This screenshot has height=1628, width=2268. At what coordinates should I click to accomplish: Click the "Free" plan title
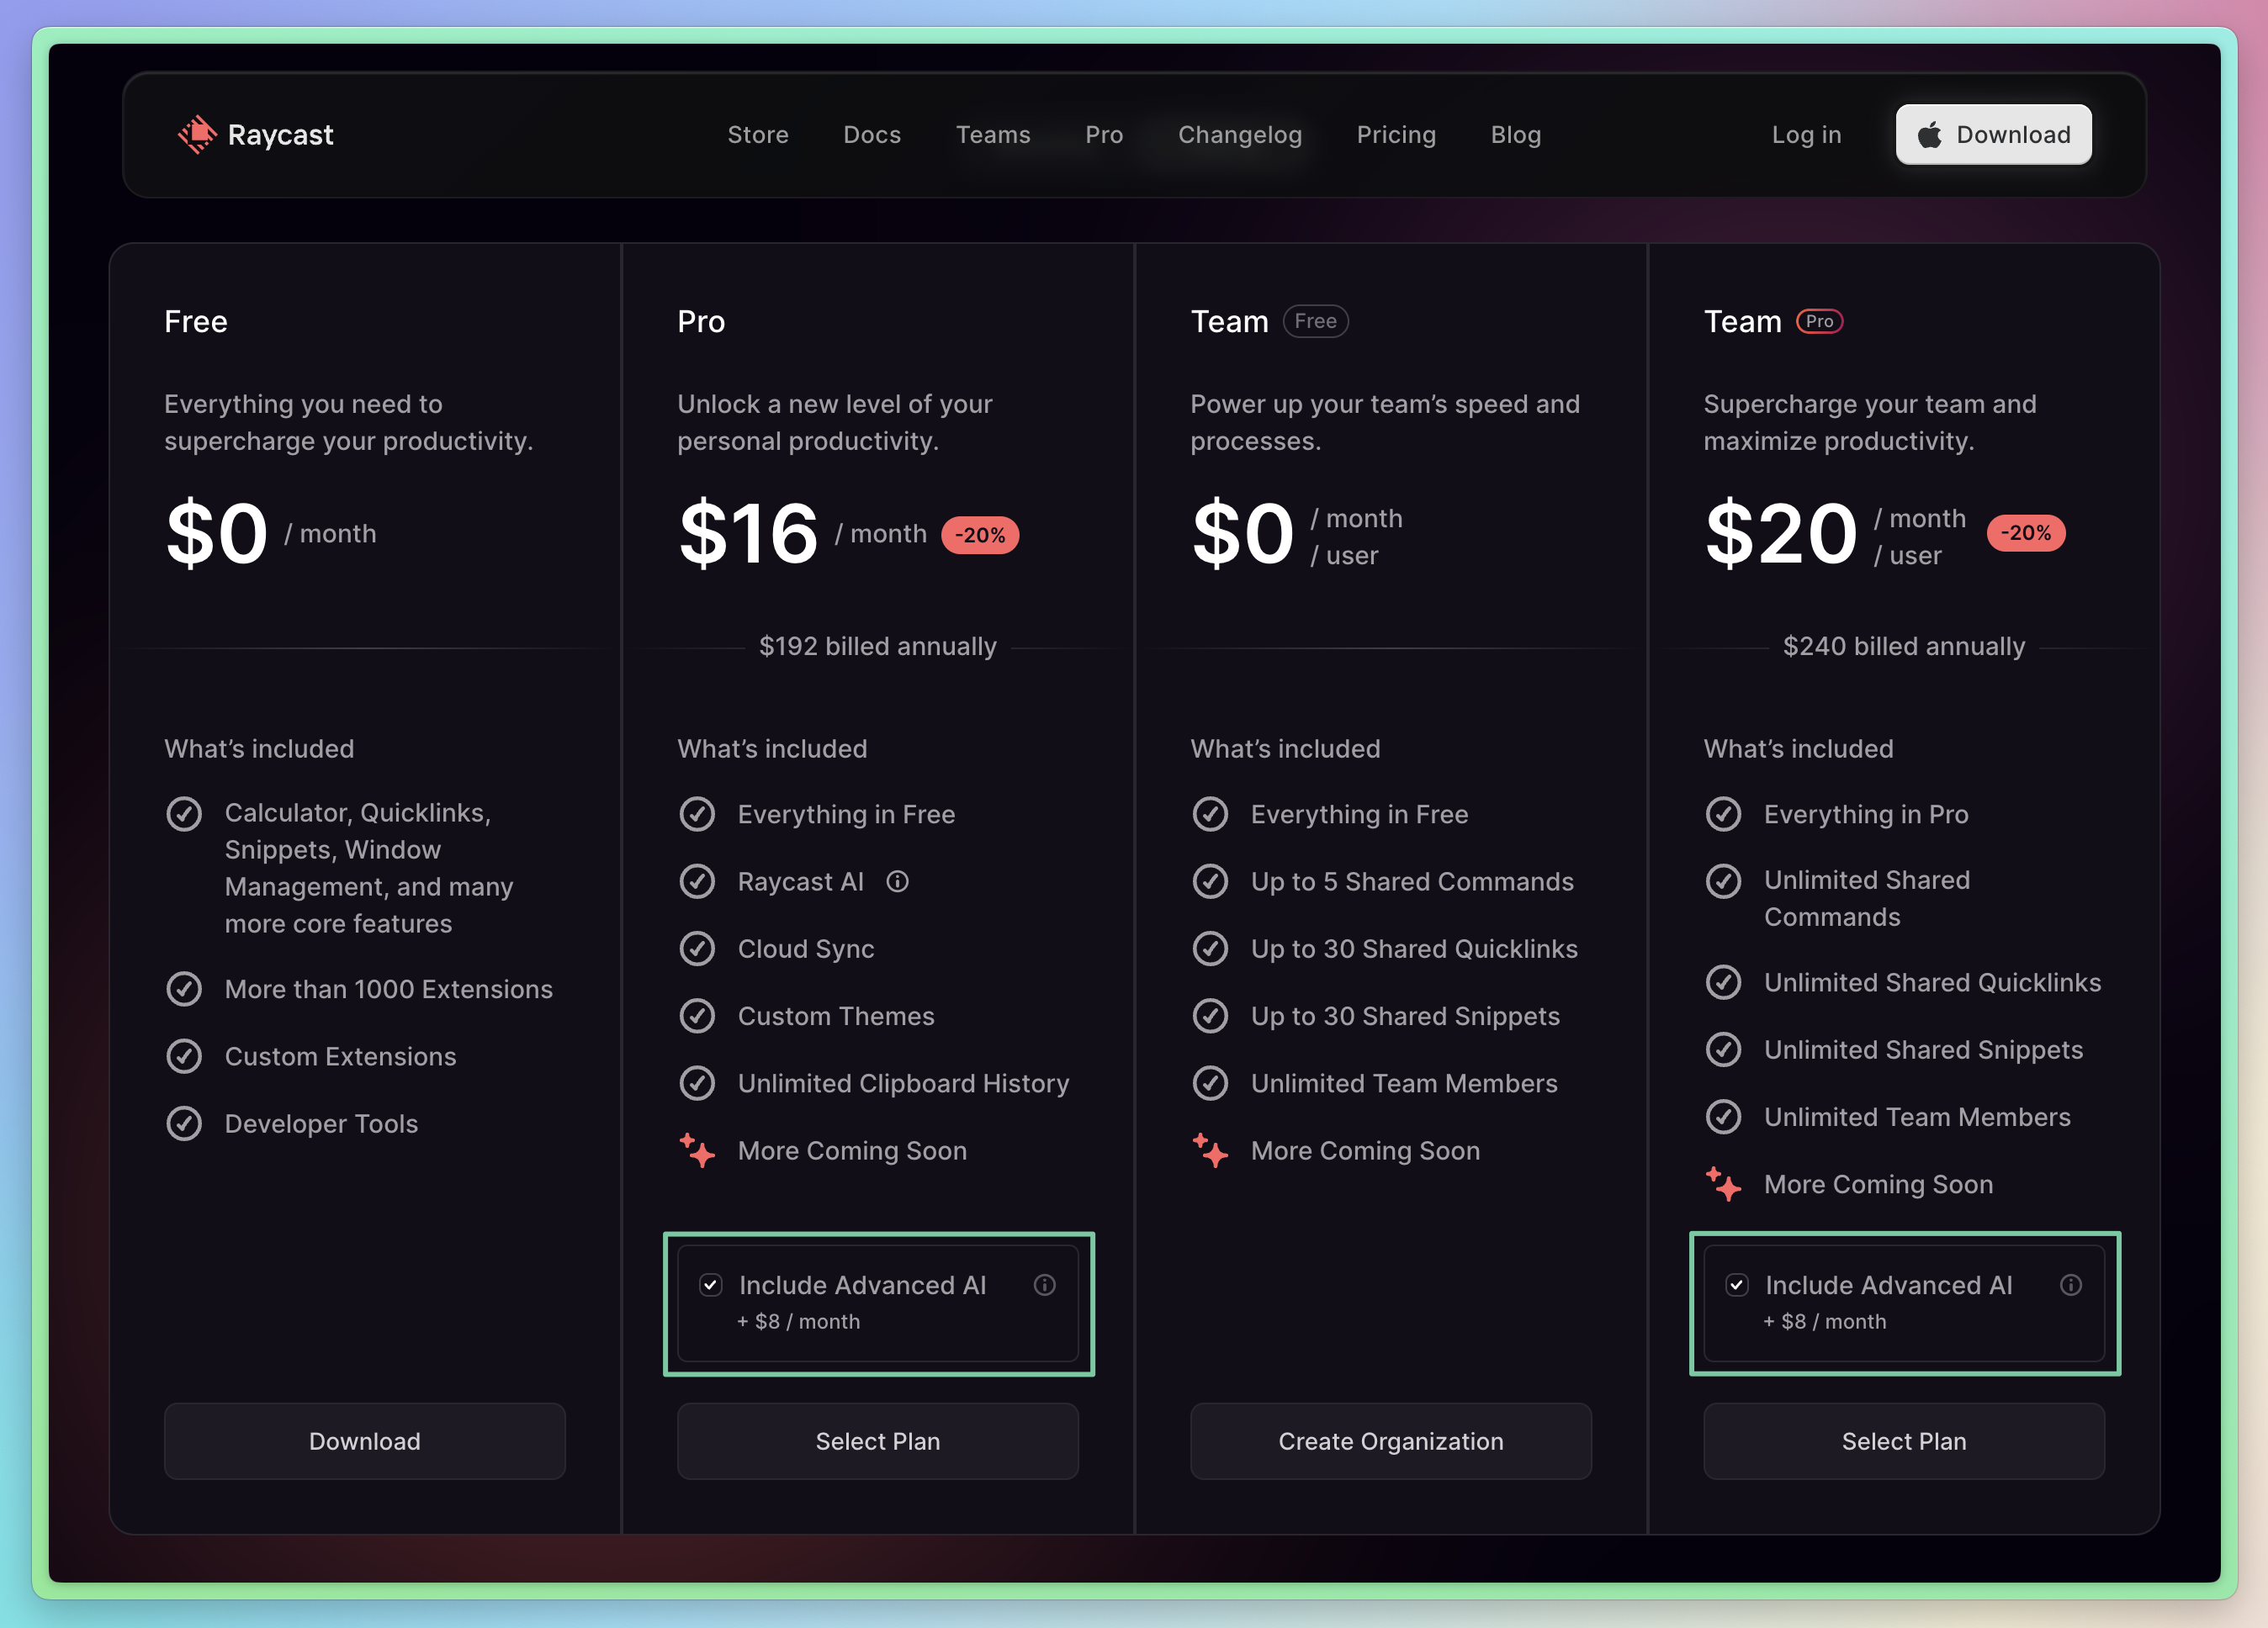(196, 322)
